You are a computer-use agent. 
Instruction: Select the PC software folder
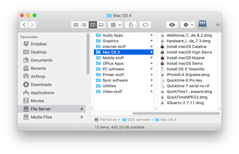pyautogui.click(x=124, y=69)
